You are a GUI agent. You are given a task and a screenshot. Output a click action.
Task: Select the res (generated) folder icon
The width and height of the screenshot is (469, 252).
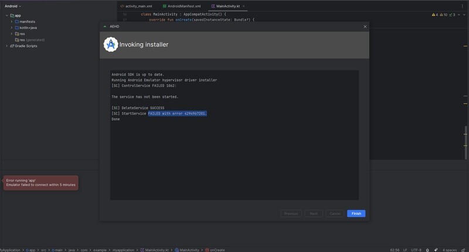17,40
